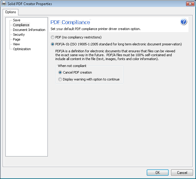196x179 pixels.
Task: Click the printer icon in title bar
Action: 4,4
